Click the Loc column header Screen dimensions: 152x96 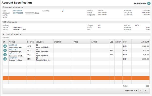coord(112,42)
